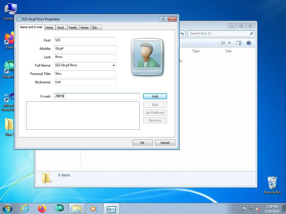Click the contact picture thumbnail
The image size is (286, 214).
pyautogui.click(x=147, y=54)
